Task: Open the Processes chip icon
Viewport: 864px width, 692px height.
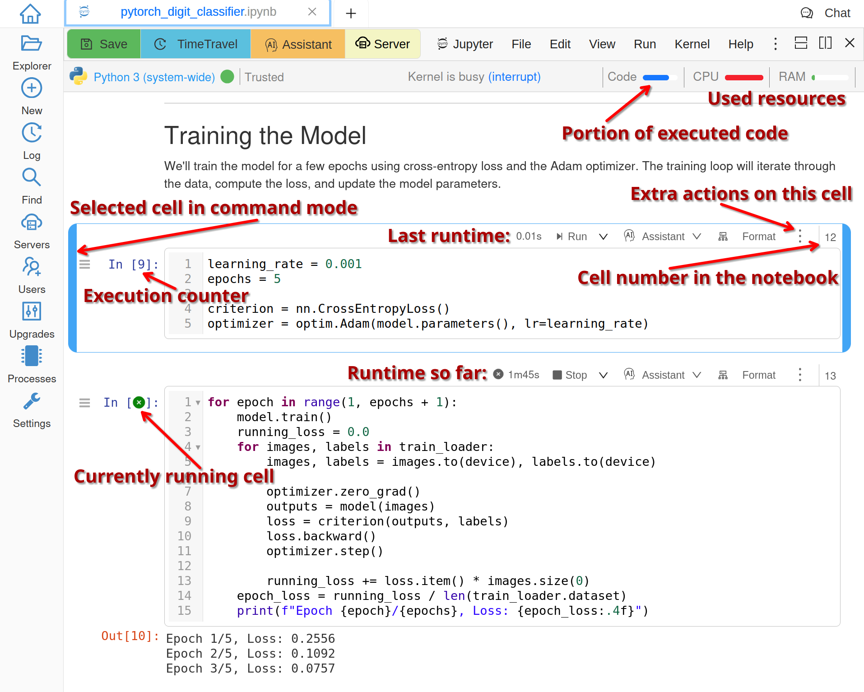Action: (x=31, y=356)
